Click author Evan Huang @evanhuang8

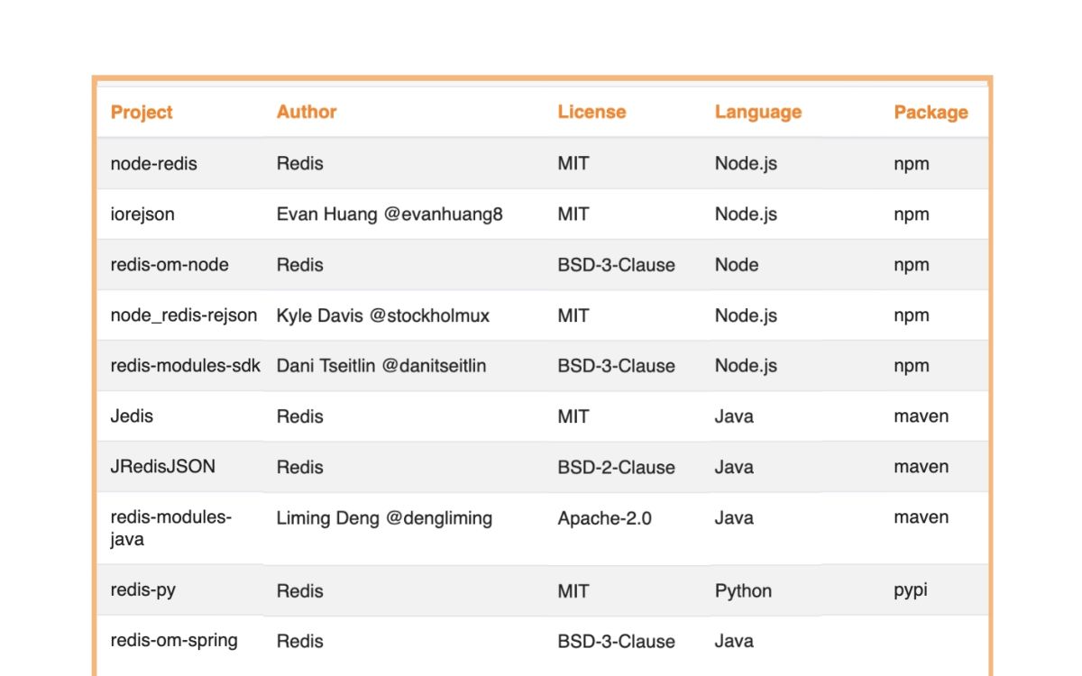point(390,215)
